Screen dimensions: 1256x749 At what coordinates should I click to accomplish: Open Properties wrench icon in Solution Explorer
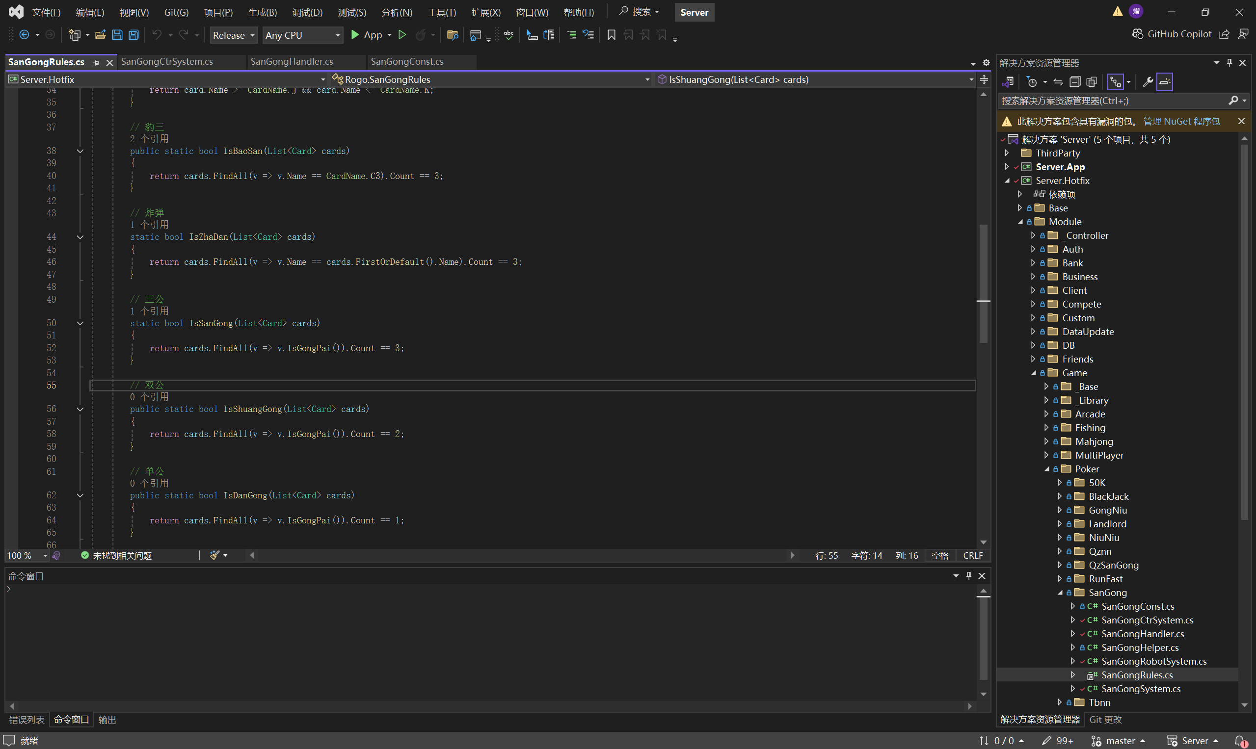pos(1148,82)
